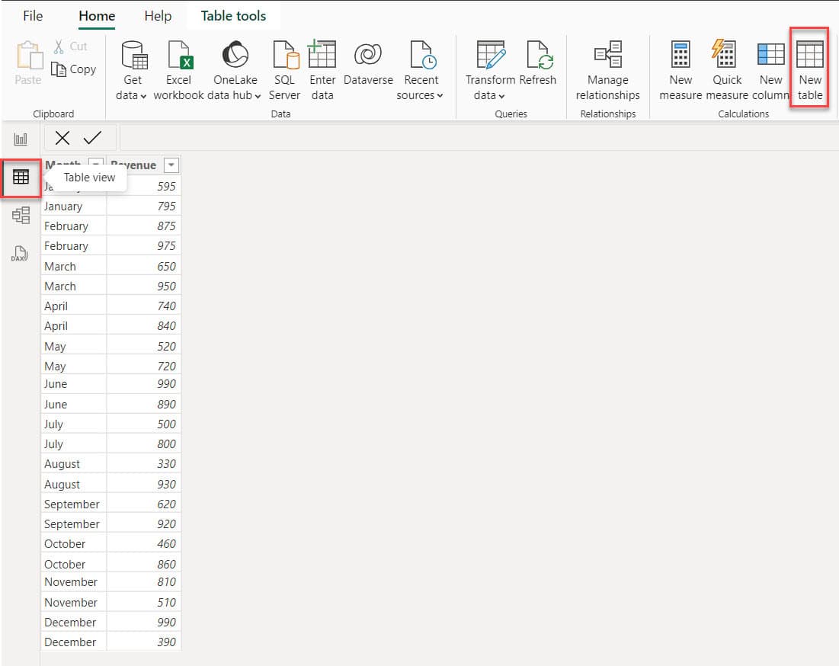Create a New table
Image resolution: width=839 pixels, height=666 pixels.
click(x=810, y=71)
